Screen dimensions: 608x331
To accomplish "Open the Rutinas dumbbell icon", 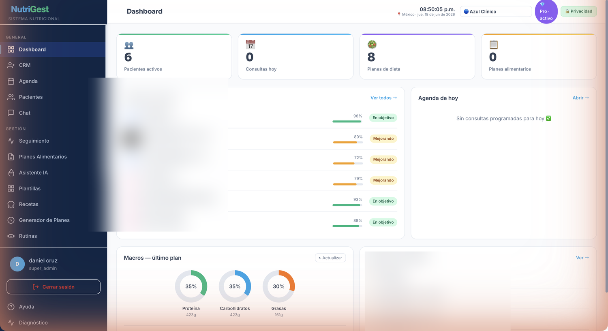I will coord(11,236).
